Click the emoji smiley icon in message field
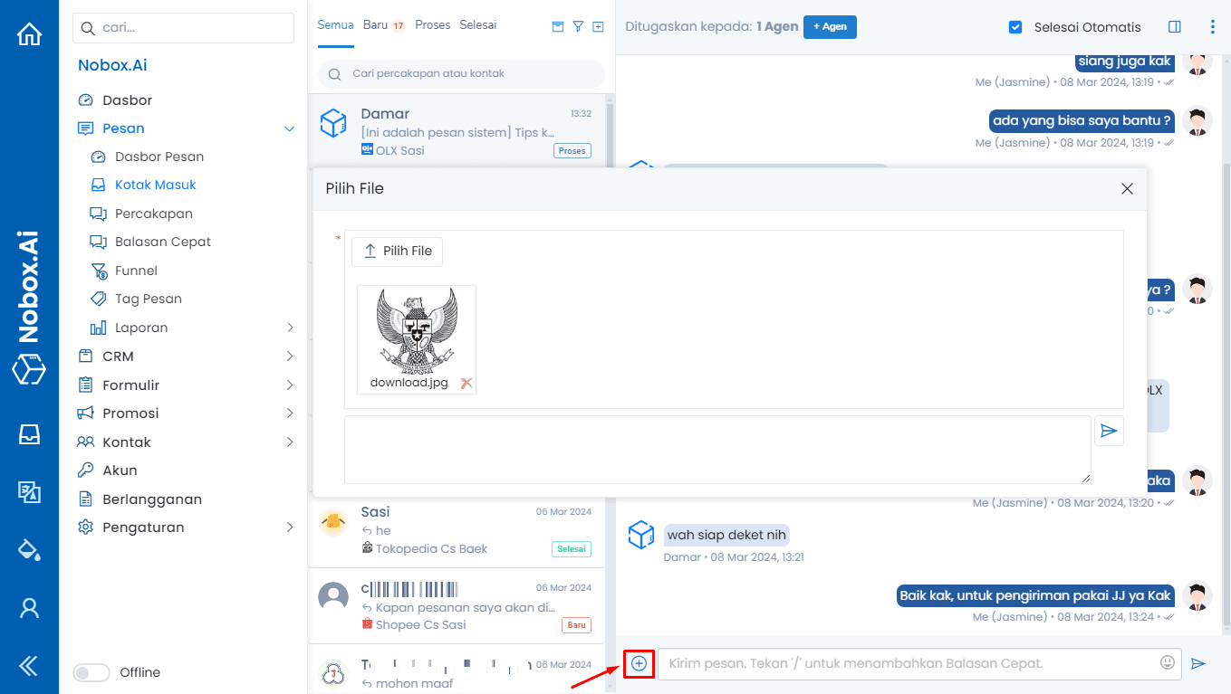 coord(1168,662)
